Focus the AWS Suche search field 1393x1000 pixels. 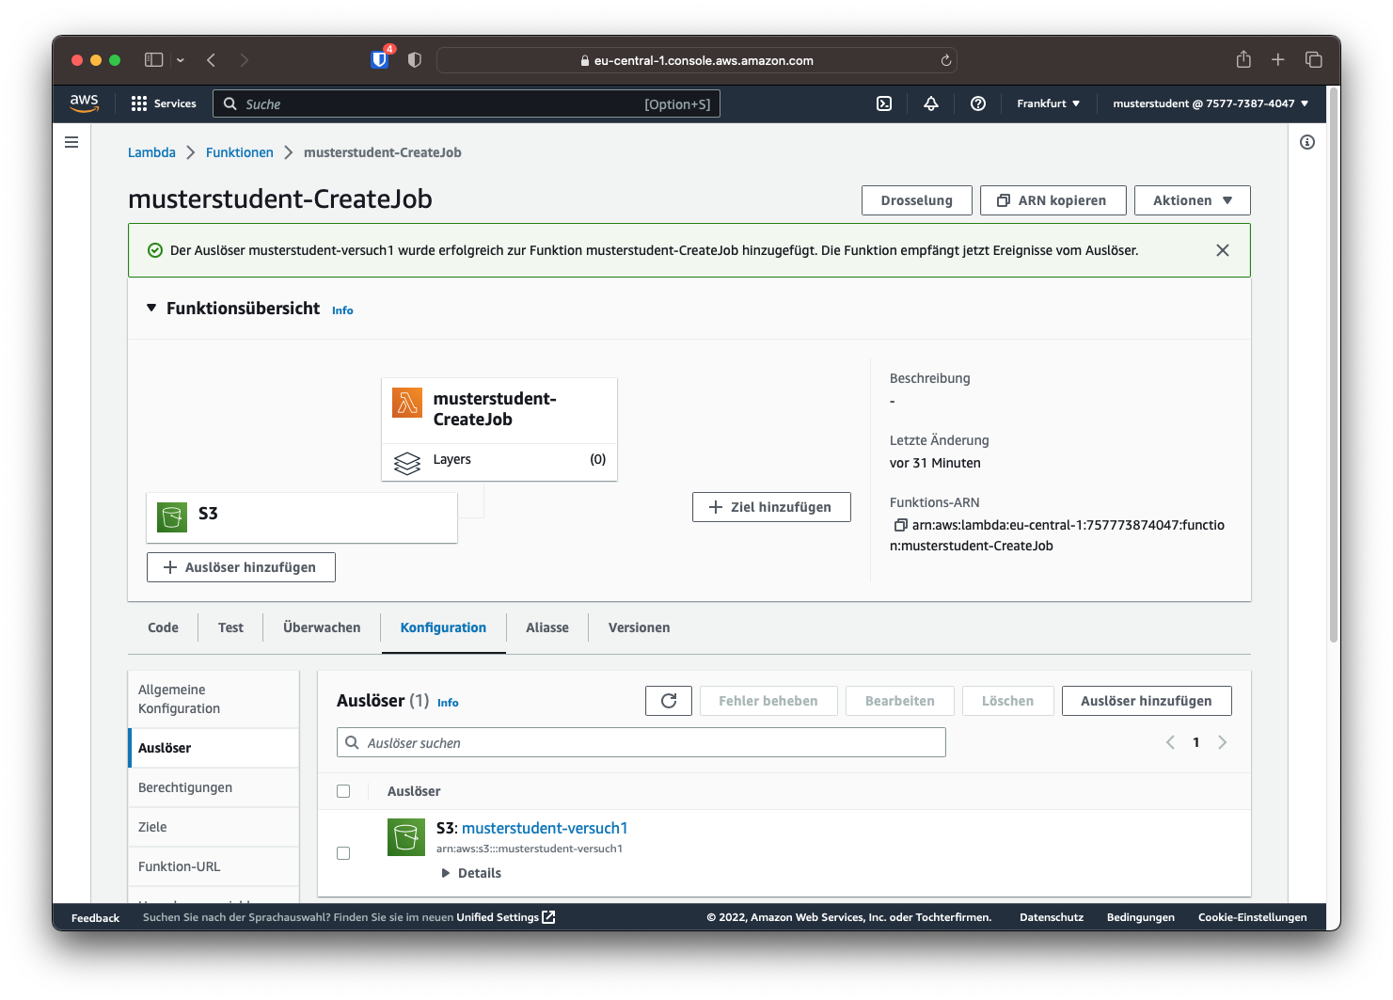coord(467,103)
